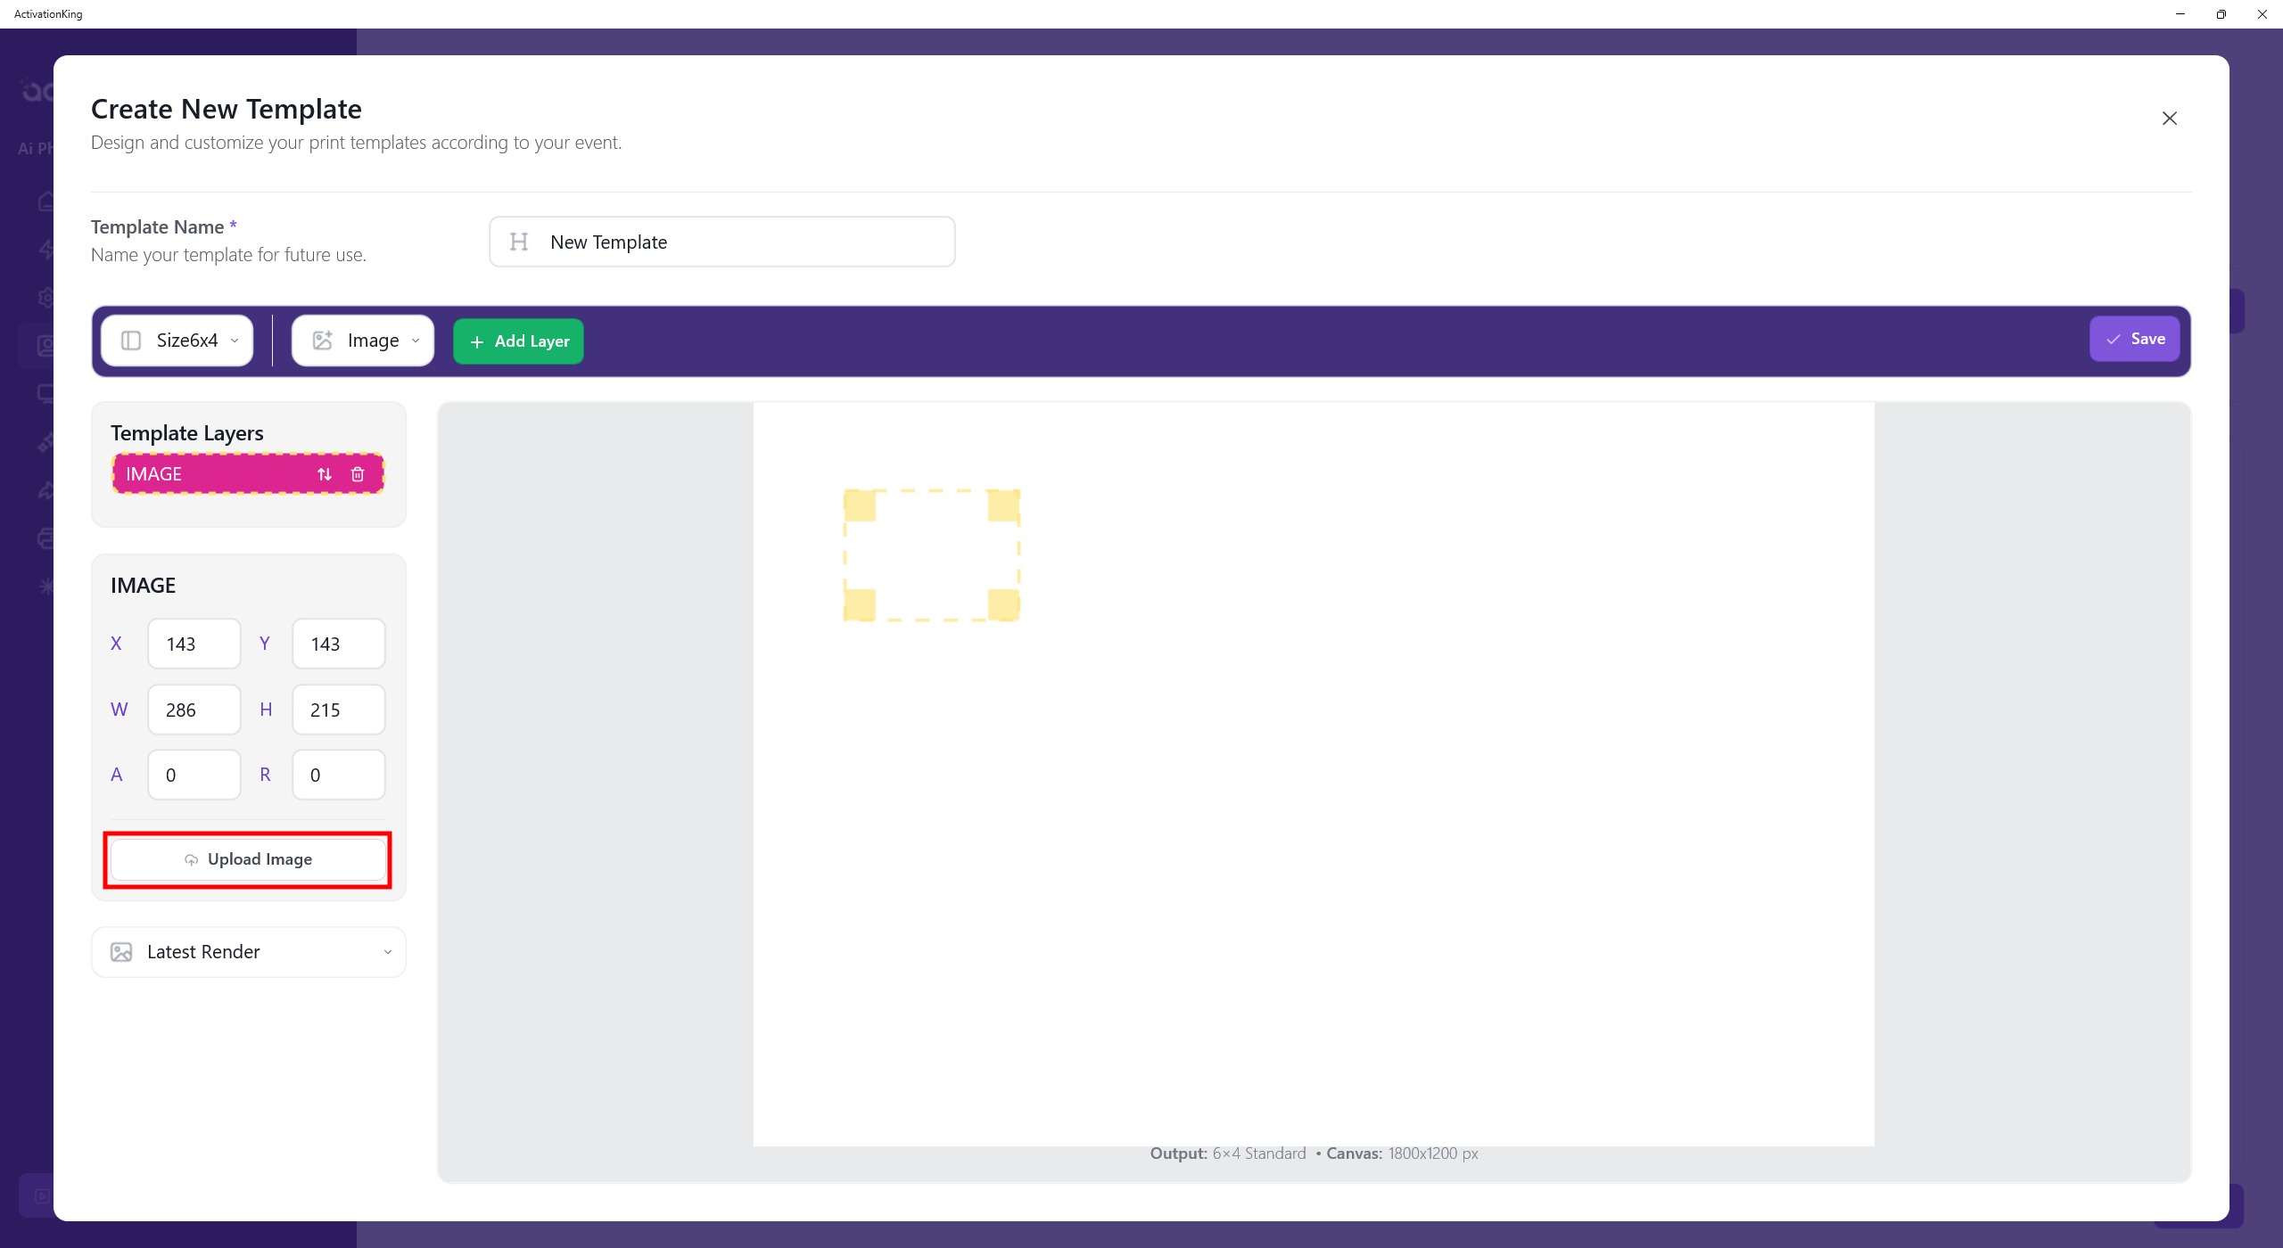
Task: Delete the IMAGE layer with trash icon
Action: point(358,474)
